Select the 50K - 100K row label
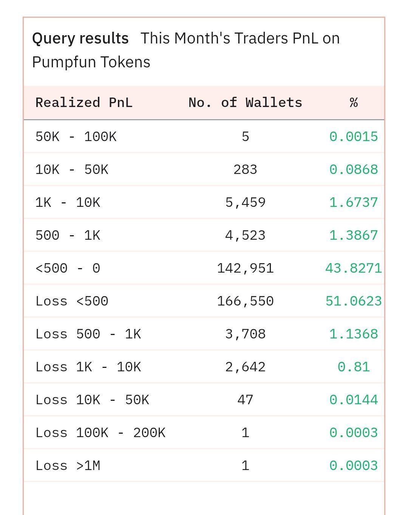The image size is (408, 515). pyautogui.click(x=76, y=137)
